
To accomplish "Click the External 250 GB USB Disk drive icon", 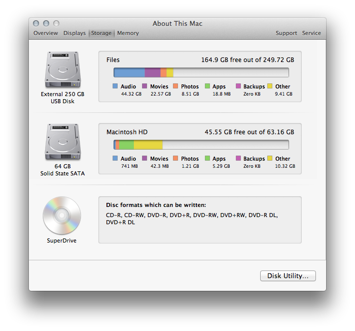I will pos(63,70).
